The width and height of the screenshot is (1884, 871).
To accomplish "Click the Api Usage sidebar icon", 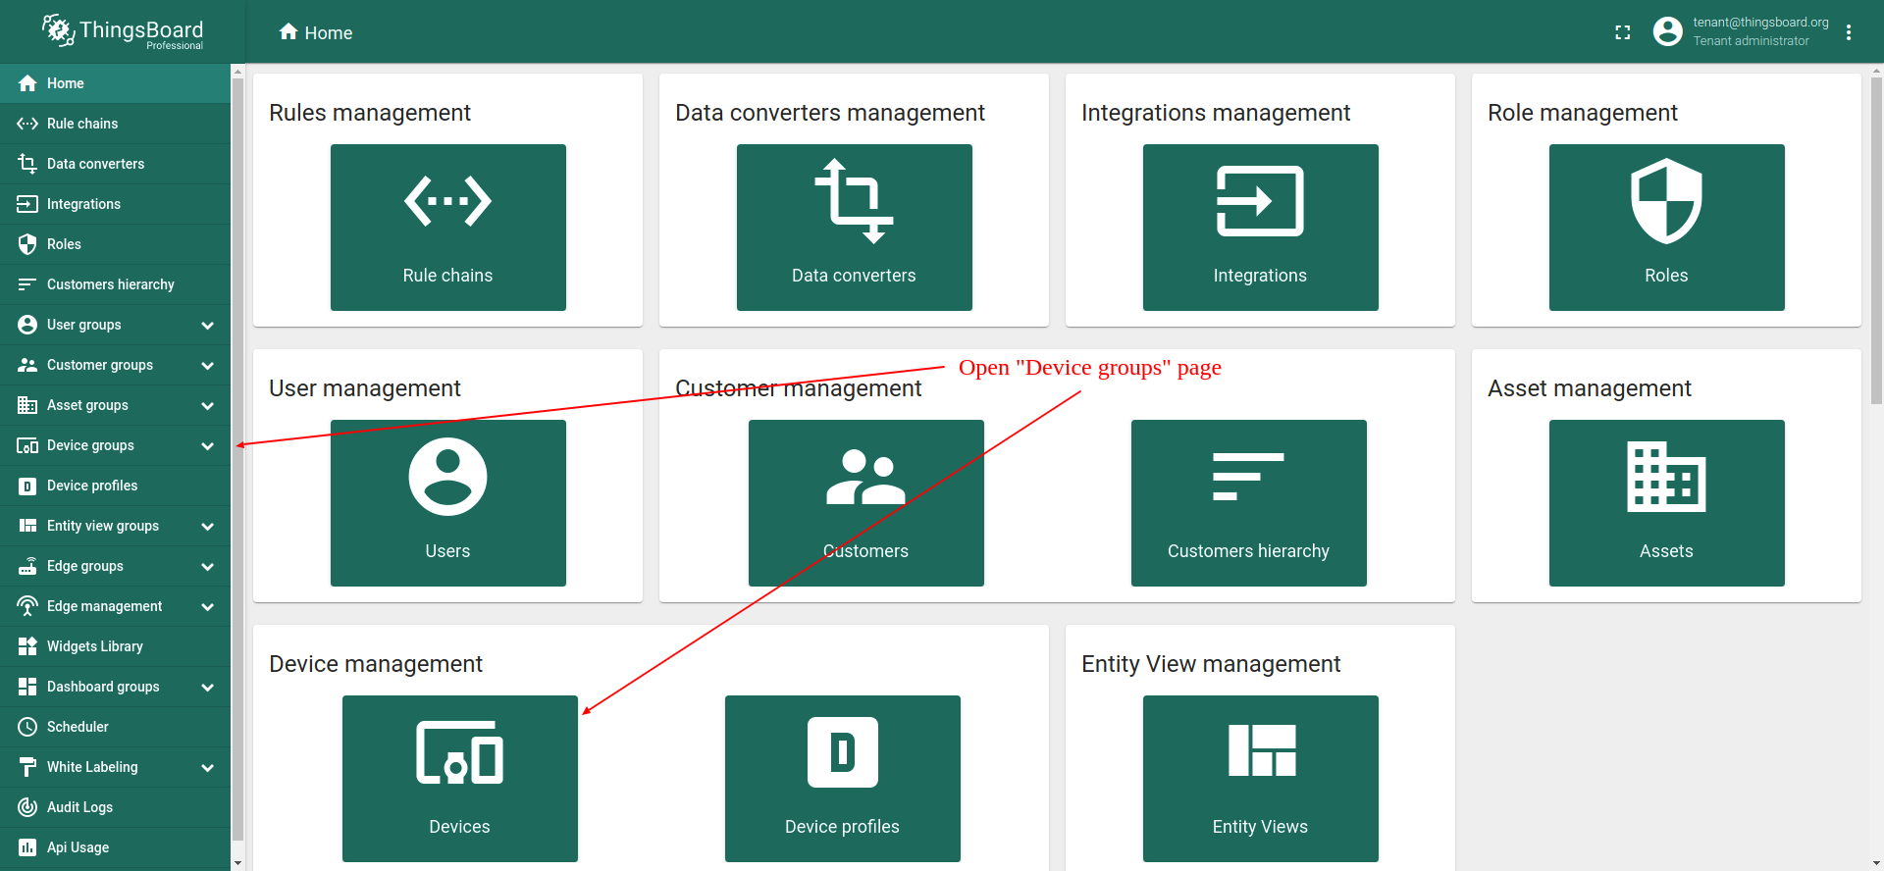I will click(x=27, y=847).
